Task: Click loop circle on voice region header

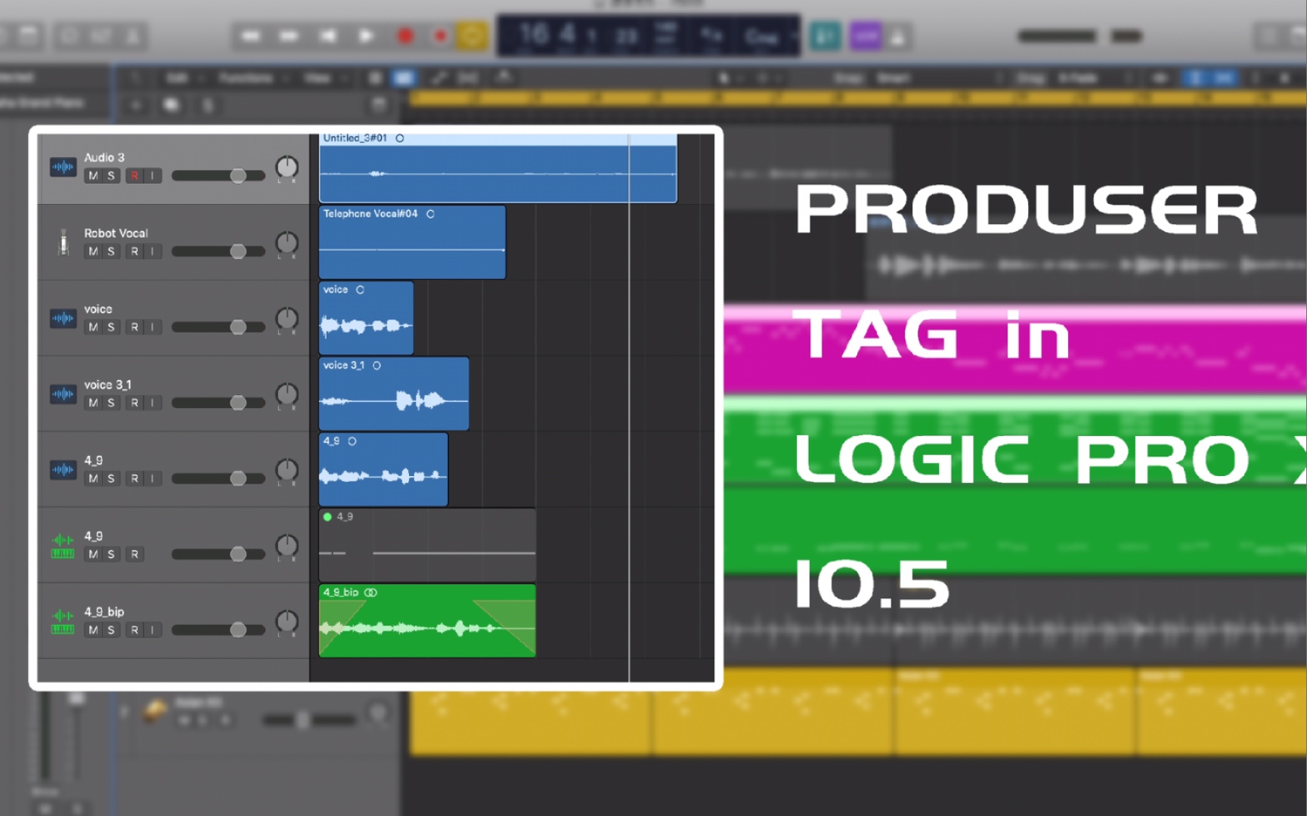Action: 360,289
